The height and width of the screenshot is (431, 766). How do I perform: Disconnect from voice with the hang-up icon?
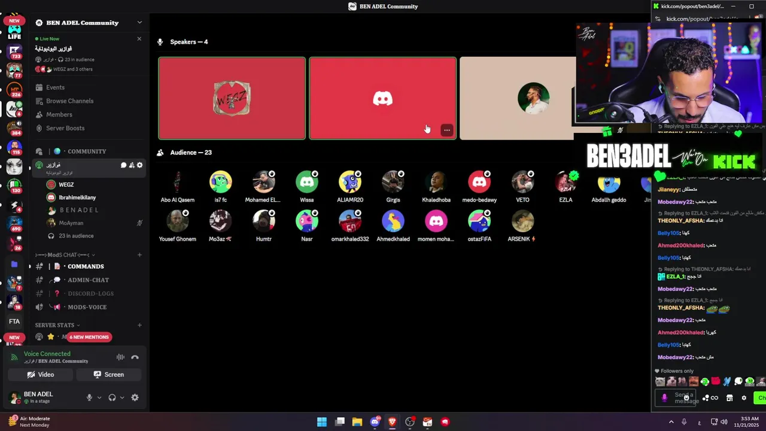135,357
